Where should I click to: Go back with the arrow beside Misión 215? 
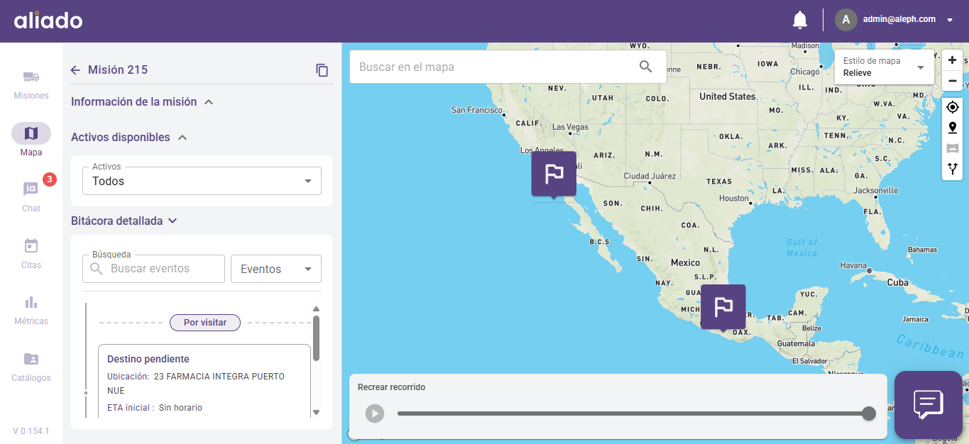click(76, 70)
